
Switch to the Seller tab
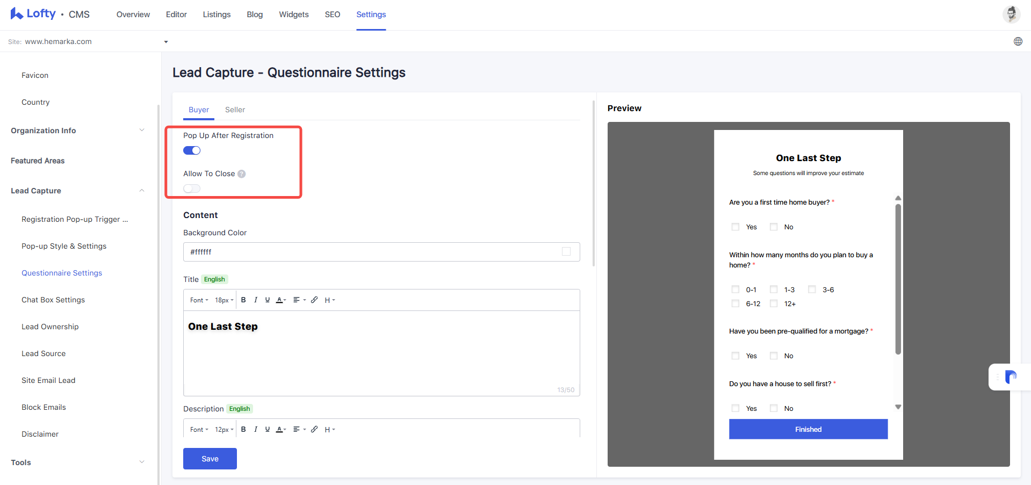tap(235, 110)
